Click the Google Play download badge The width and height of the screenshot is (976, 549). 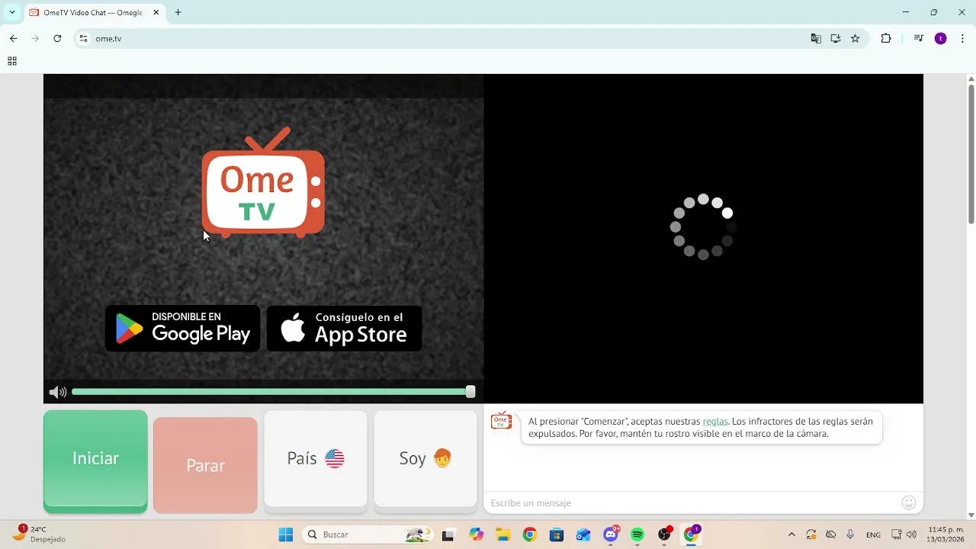click(x=183, y=329)
